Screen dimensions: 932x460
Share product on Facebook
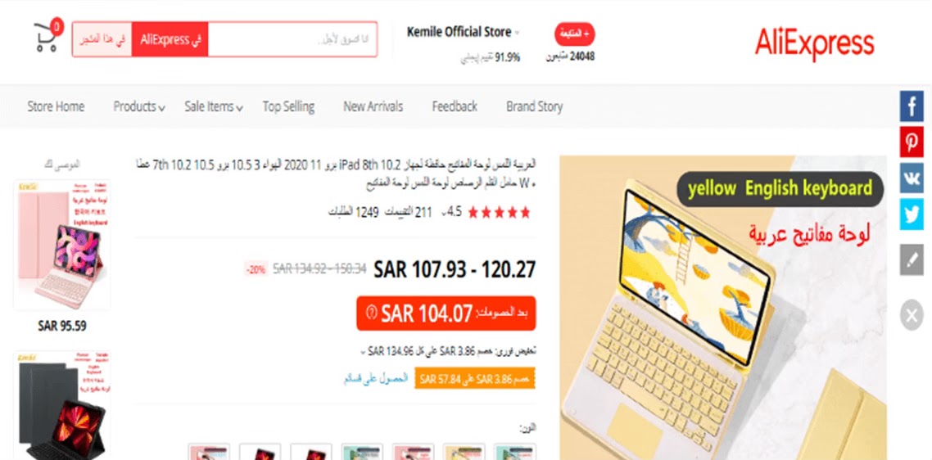pos(912,107)
